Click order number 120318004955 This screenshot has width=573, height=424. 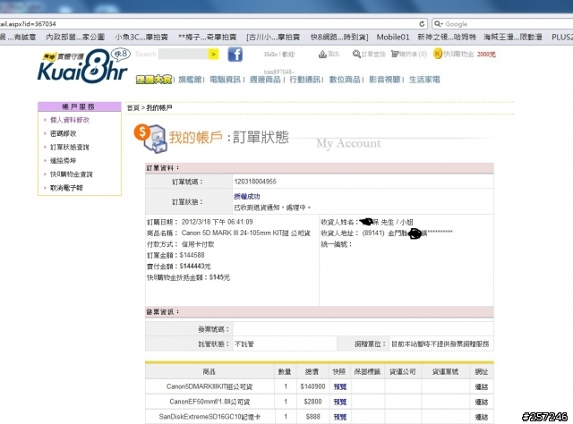[x=255, y=182]
